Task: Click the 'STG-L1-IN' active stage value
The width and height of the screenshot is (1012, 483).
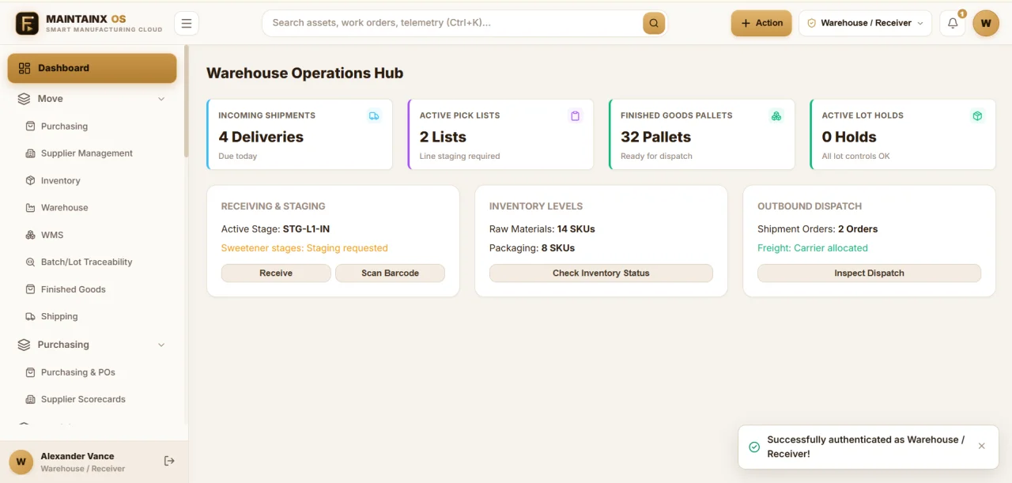Action: tap(306, 229)
